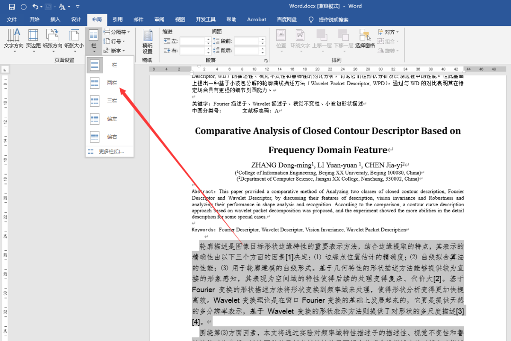Switch to the 视图 ribbon tab

[x=180, y=19]
